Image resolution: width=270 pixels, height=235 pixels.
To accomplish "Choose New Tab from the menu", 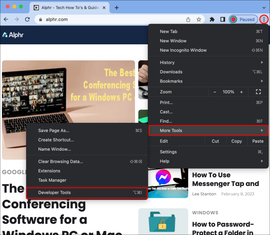I will pos(208,31).
